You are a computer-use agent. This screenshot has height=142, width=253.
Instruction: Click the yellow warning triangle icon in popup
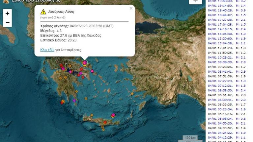pyautogui.click(x=43, y=12)
